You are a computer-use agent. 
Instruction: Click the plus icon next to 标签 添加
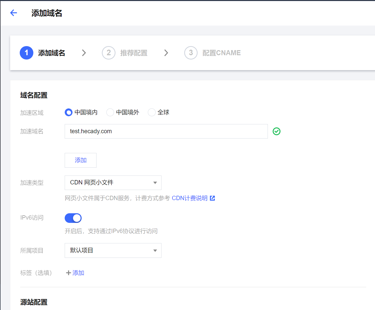(x=68, y=273)
